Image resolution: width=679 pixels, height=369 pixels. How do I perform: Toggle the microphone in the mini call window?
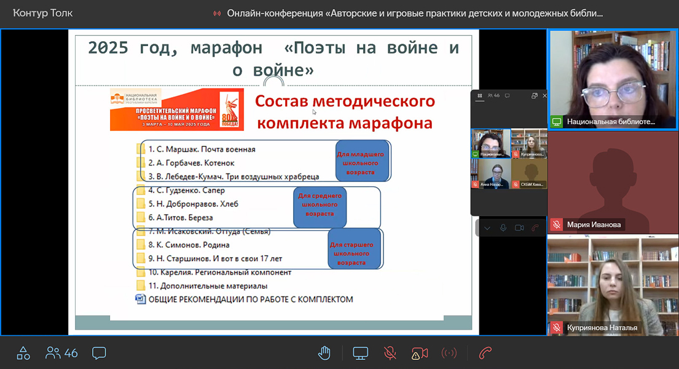pyautogui.click(x=503, y=228)
